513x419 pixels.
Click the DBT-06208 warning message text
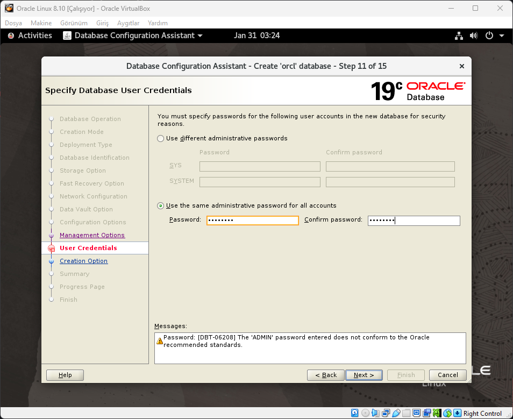click(296, 341)
